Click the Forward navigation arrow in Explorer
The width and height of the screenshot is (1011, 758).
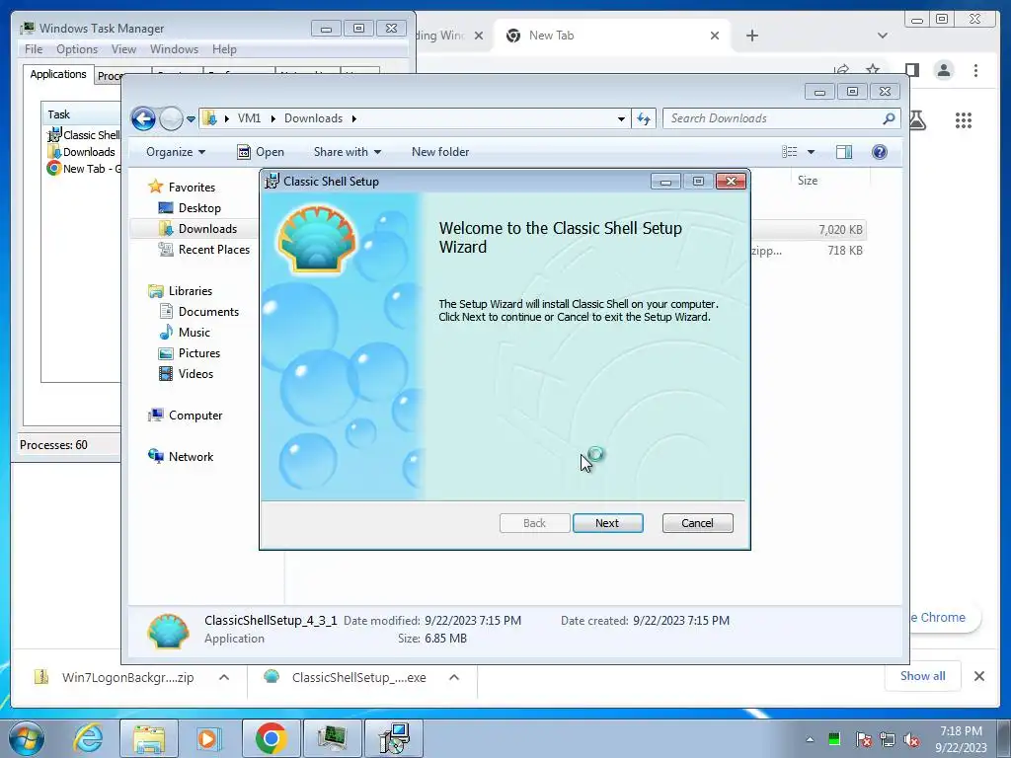[x=171, y=118]
